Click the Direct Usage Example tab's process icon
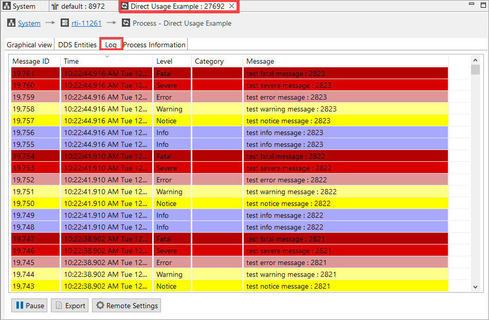 pyautogui.click(x=125, y=6)
